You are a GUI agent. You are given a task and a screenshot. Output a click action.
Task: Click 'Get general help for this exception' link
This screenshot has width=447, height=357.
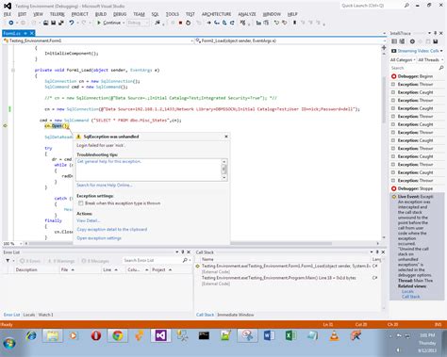(x=109, y=161)
